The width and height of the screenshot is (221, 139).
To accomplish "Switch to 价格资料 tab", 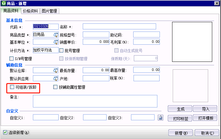I will [30, 11].
